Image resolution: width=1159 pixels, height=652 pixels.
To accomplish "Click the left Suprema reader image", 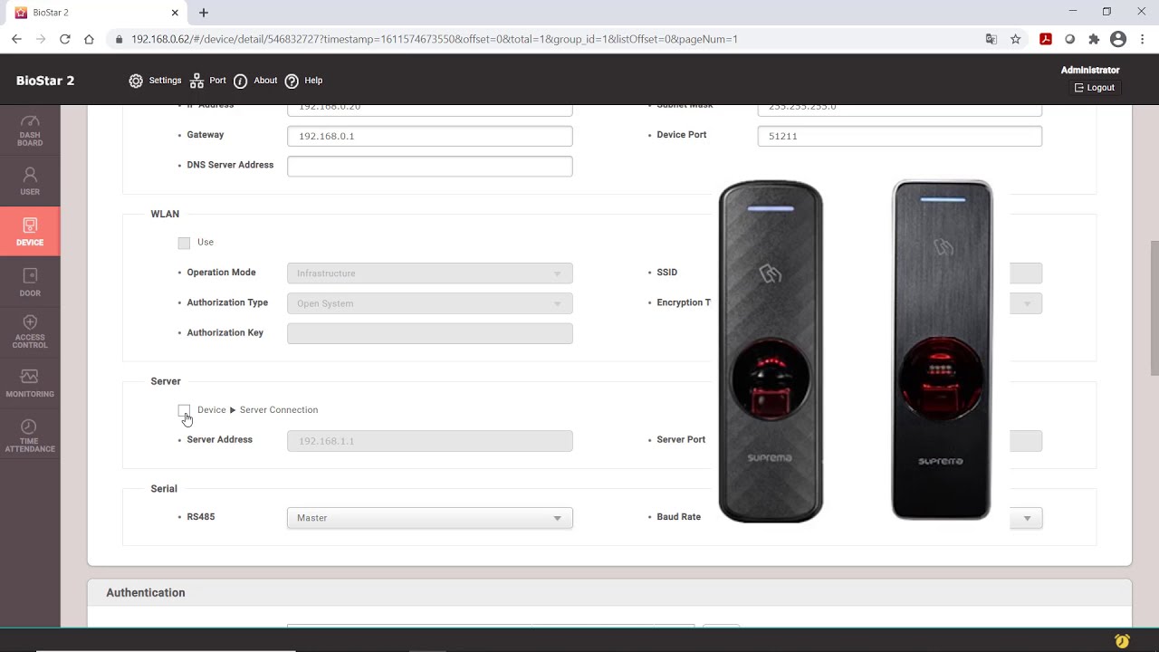I will pos(771,351).
